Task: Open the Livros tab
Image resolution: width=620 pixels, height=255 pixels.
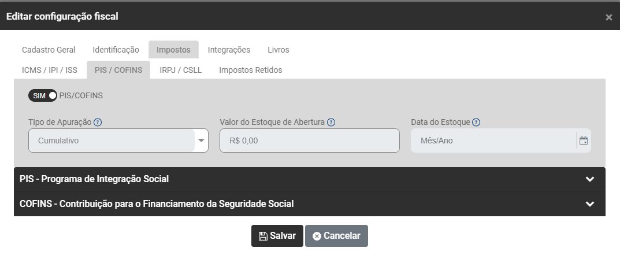Action: point(279,50)
